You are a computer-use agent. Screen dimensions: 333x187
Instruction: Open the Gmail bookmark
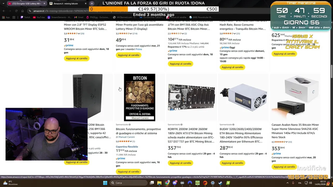(78, 17)
